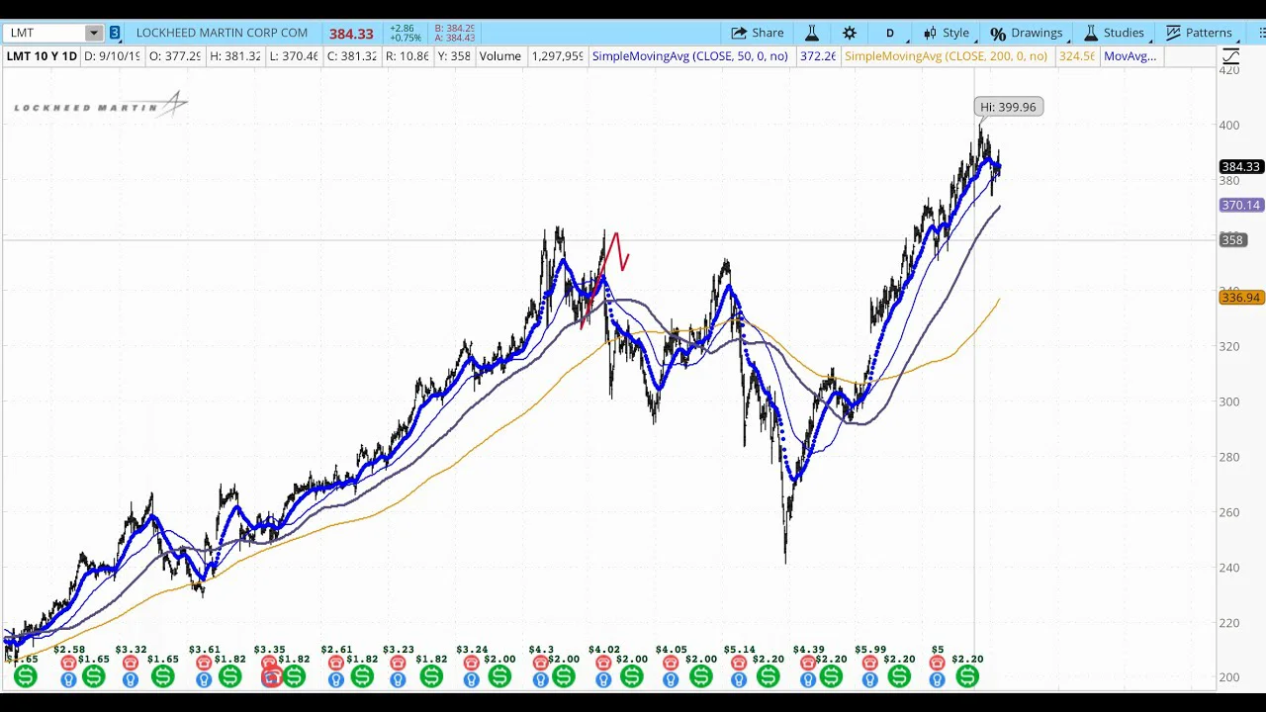Click the blue lightbulb earnings icon below $5.14
The image size is (1266, 712).
(x=739, y=679)
